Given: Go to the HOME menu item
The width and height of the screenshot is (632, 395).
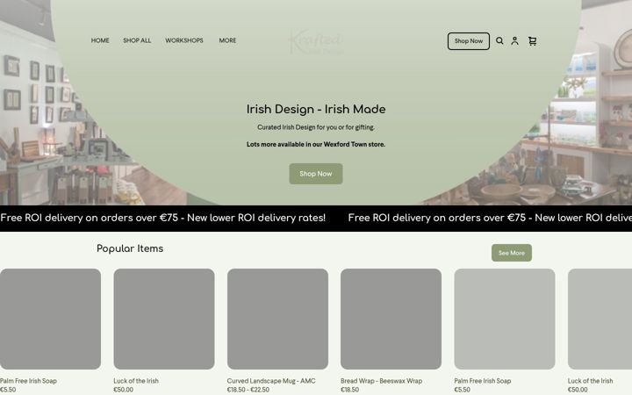Looking at the screenshot, I should tap(100, 40).
